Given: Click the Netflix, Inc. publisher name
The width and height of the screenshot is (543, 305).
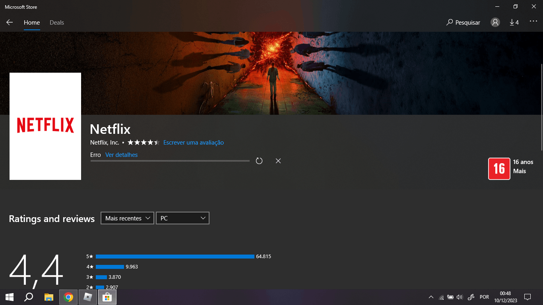Looking at the screenshot, I should (105, 143).
